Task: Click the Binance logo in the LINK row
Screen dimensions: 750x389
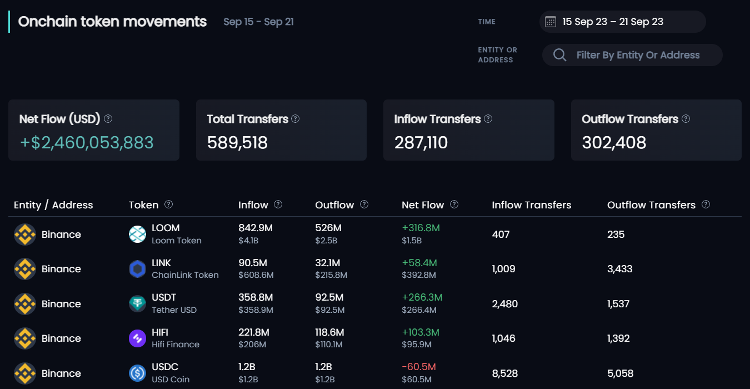Action: [x=25, y=269]
